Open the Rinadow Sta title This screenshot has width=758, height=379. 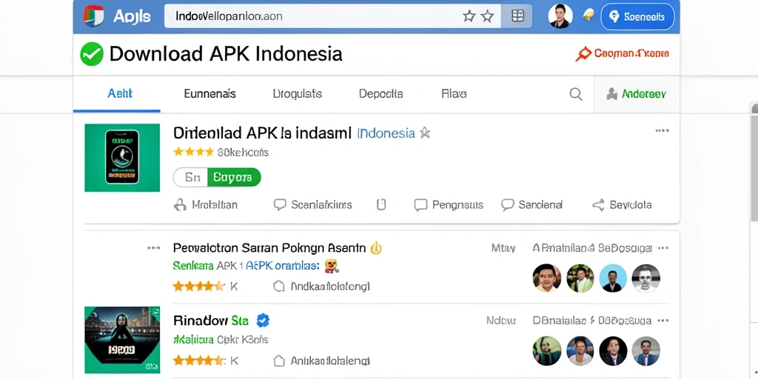(x=211, y=321)
